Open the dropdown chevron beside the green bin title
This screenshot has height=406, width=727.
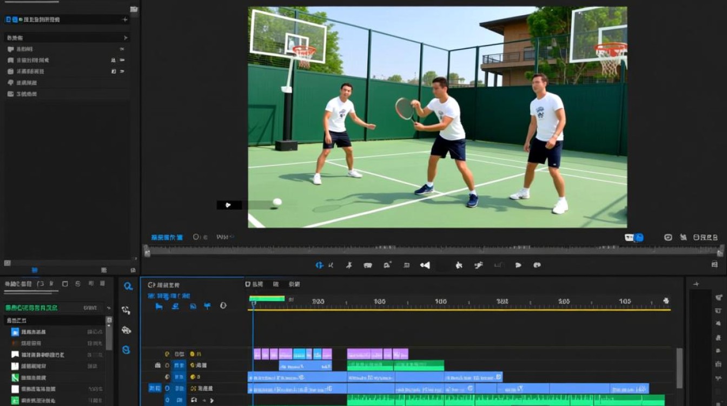109,308
